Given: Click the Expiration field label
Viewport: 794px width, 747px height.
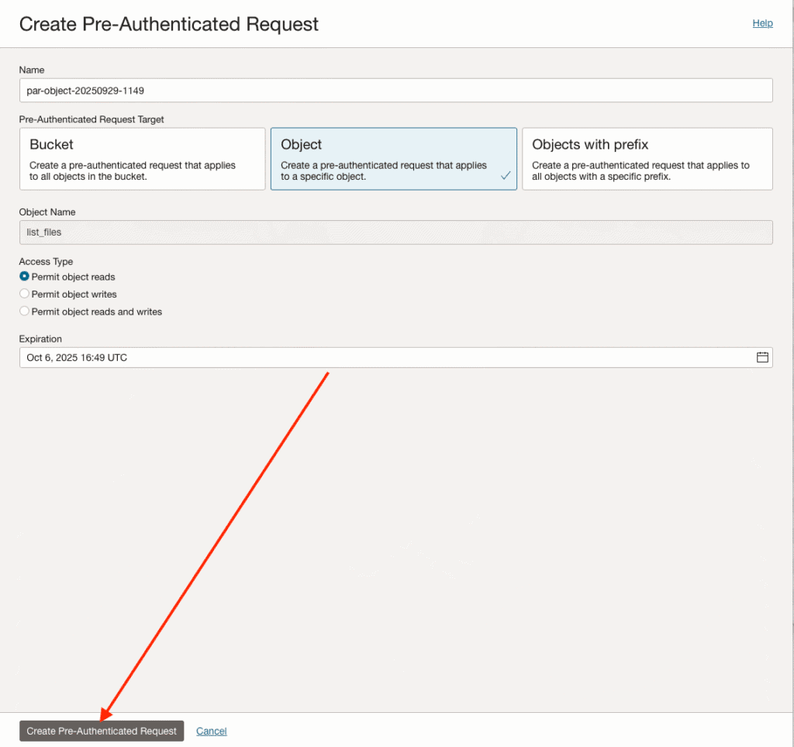Looking at the screenshot, I should [40, 339].
